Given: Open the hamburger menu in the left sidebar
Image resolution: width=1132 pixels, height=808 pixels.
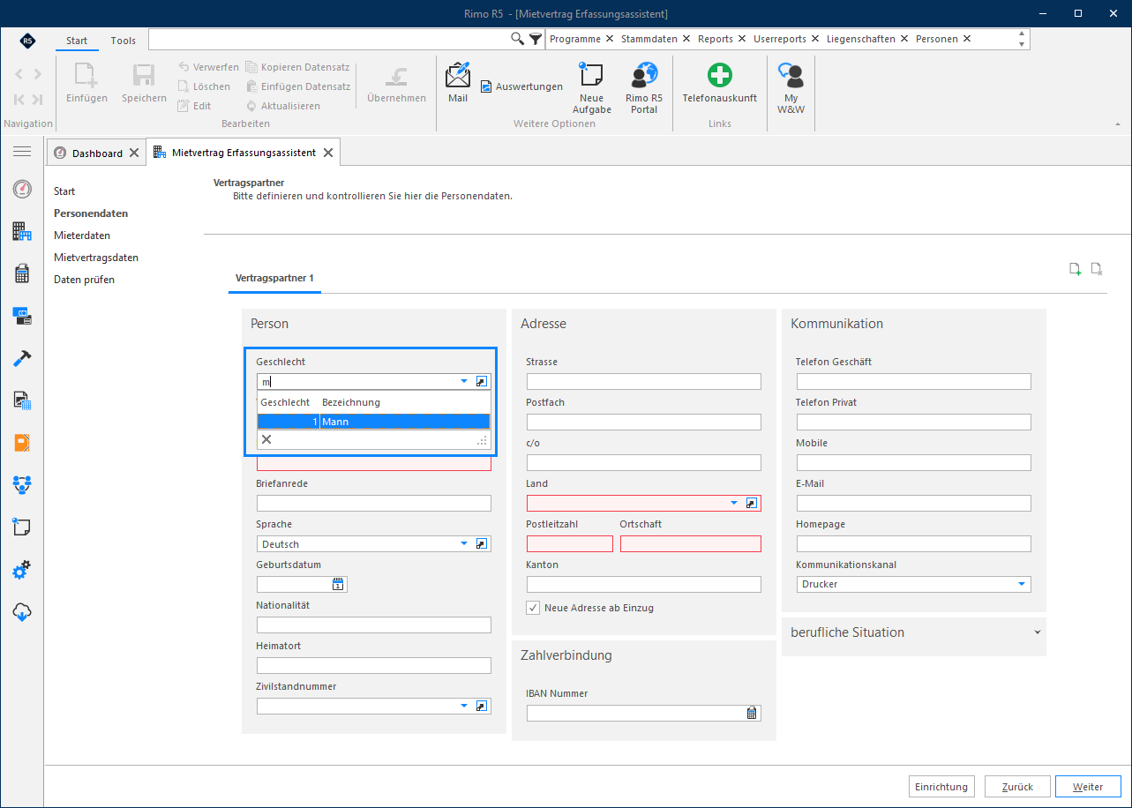Looking at the screenshot, I should click(22, 152).
